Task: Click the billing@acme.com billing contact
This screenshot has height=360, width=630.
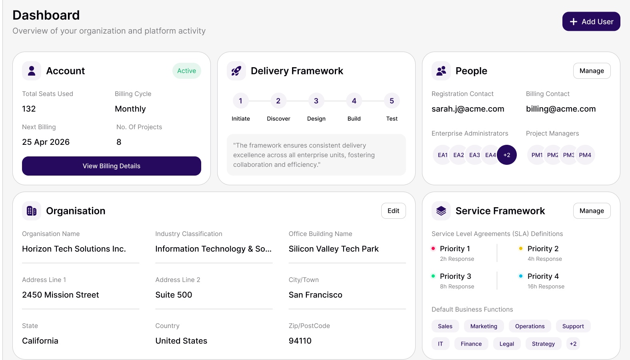Action: (x=561, y=109)
